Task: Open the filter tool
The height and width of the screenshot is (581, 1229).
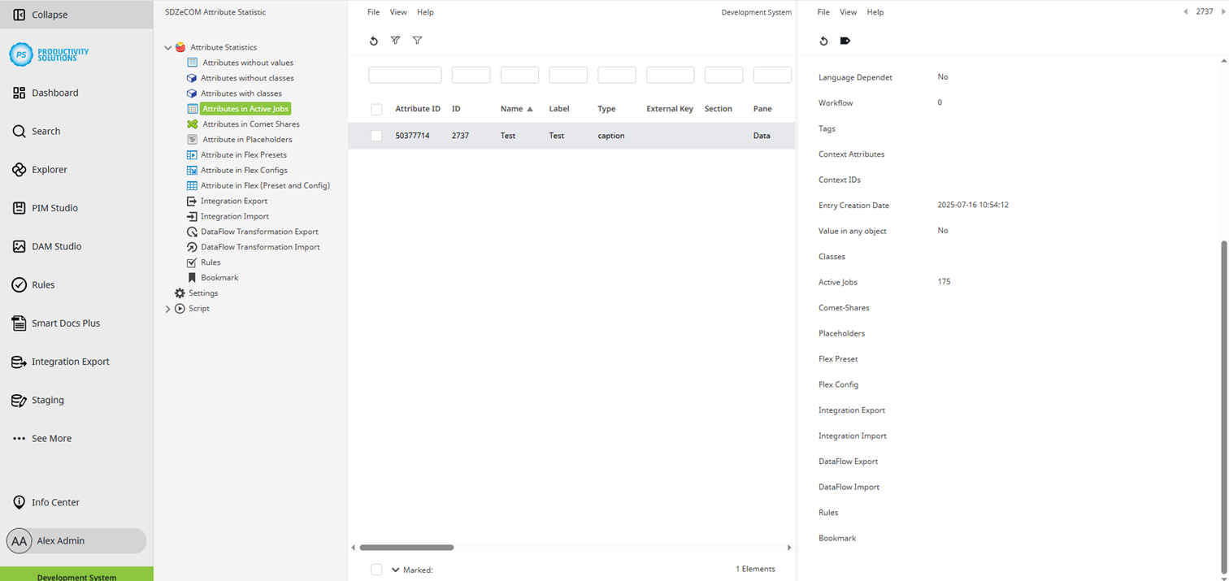Action: [416, 41]
